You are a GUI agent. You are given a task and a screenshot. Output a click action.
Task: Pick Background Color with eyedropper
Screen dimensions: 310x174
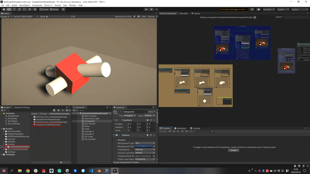coord(154,146)
